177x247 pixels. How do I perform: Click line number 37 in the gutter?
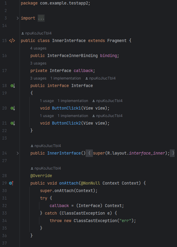tap(5, 243)
